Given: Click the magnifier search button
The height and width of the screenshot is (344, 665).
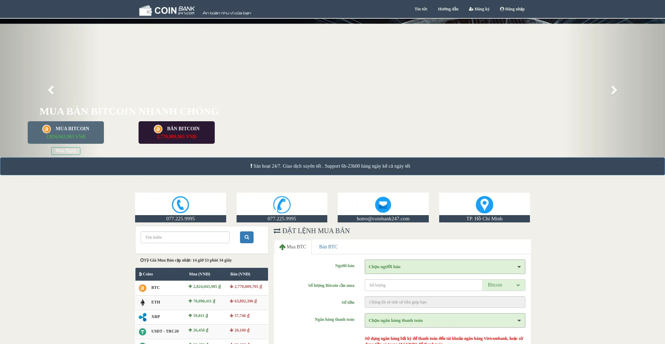Looking at the screenshot, I should [x=247, y=237].
